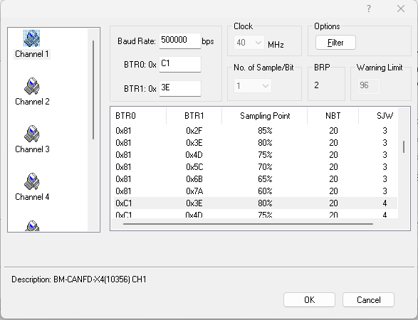Click SJW value 4 in highlighted row
Screen dimensions: 418x320
pyautogui.click(x=385, y=203)
